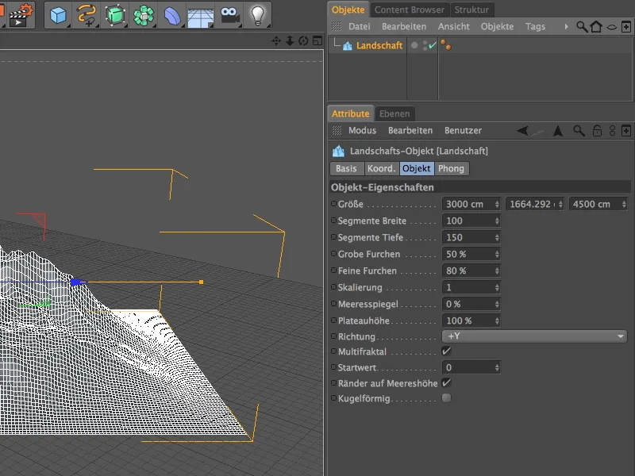Screen dimensions: 635x476
Task: Toggle the viewport maximize view icon
Action: [317, 41]
